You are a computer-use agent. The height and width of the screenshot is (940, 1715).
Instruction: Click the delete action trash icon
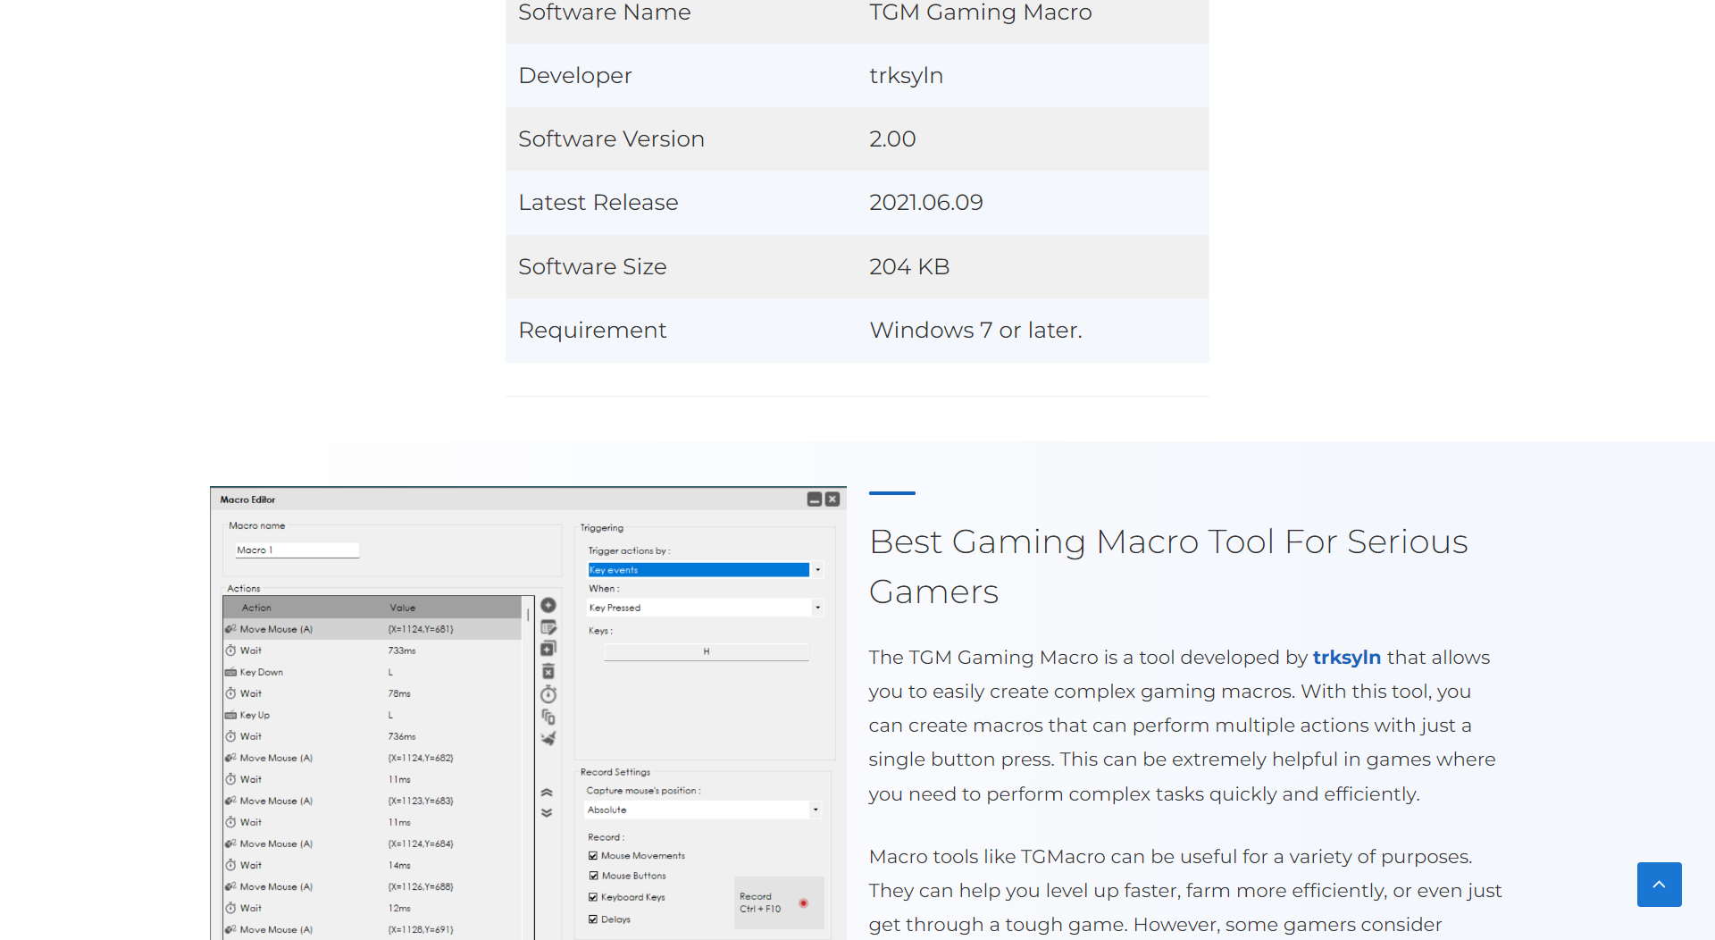548,671
